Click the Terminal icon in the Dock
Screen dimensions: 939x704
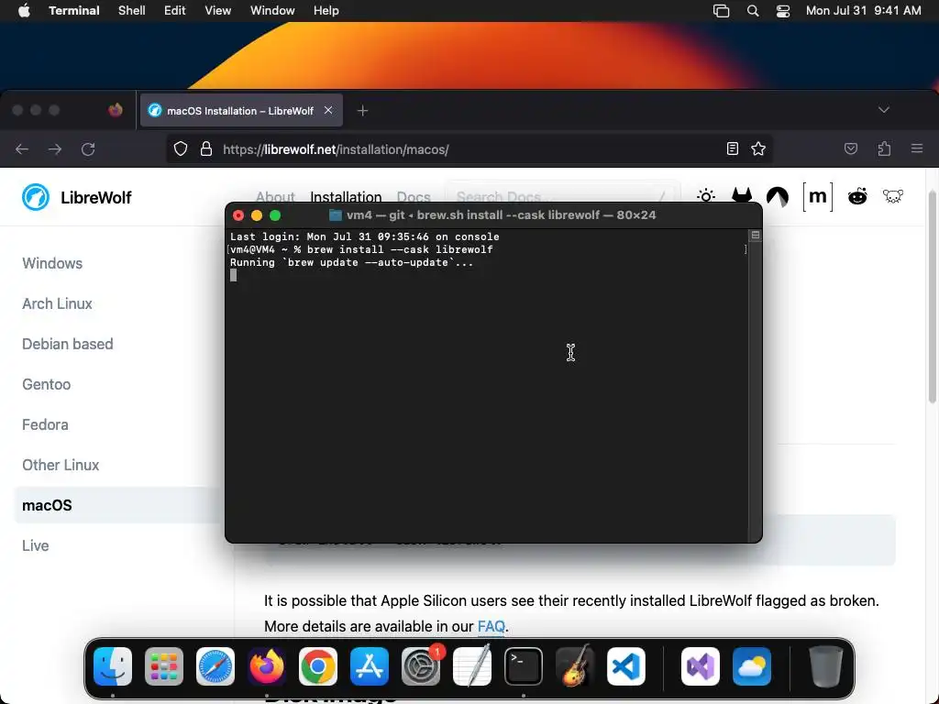coord(524,666)
